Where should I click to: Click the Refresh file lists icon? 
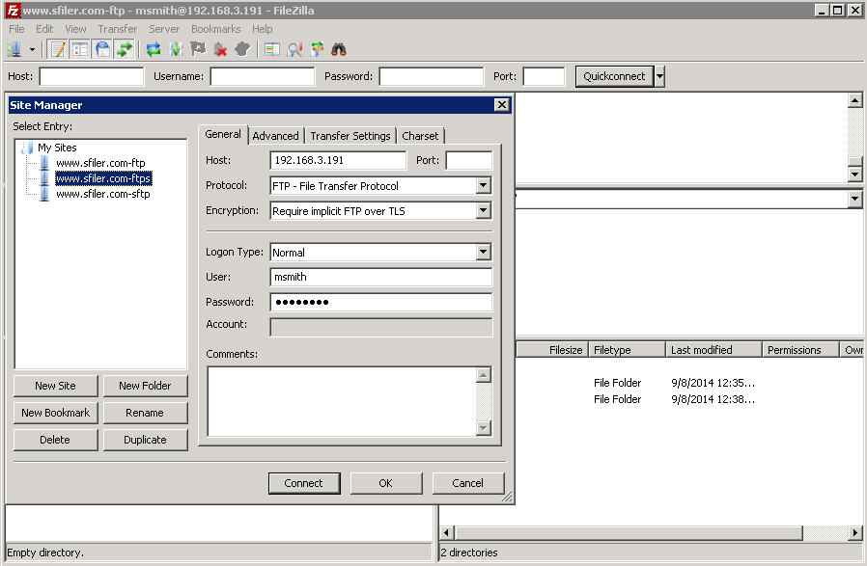(154, 50)
